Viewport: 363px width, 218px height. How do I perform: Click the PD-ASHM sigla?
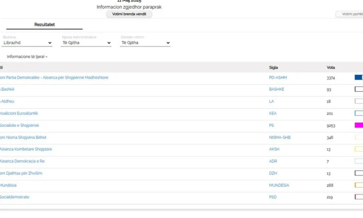(278, 77)
